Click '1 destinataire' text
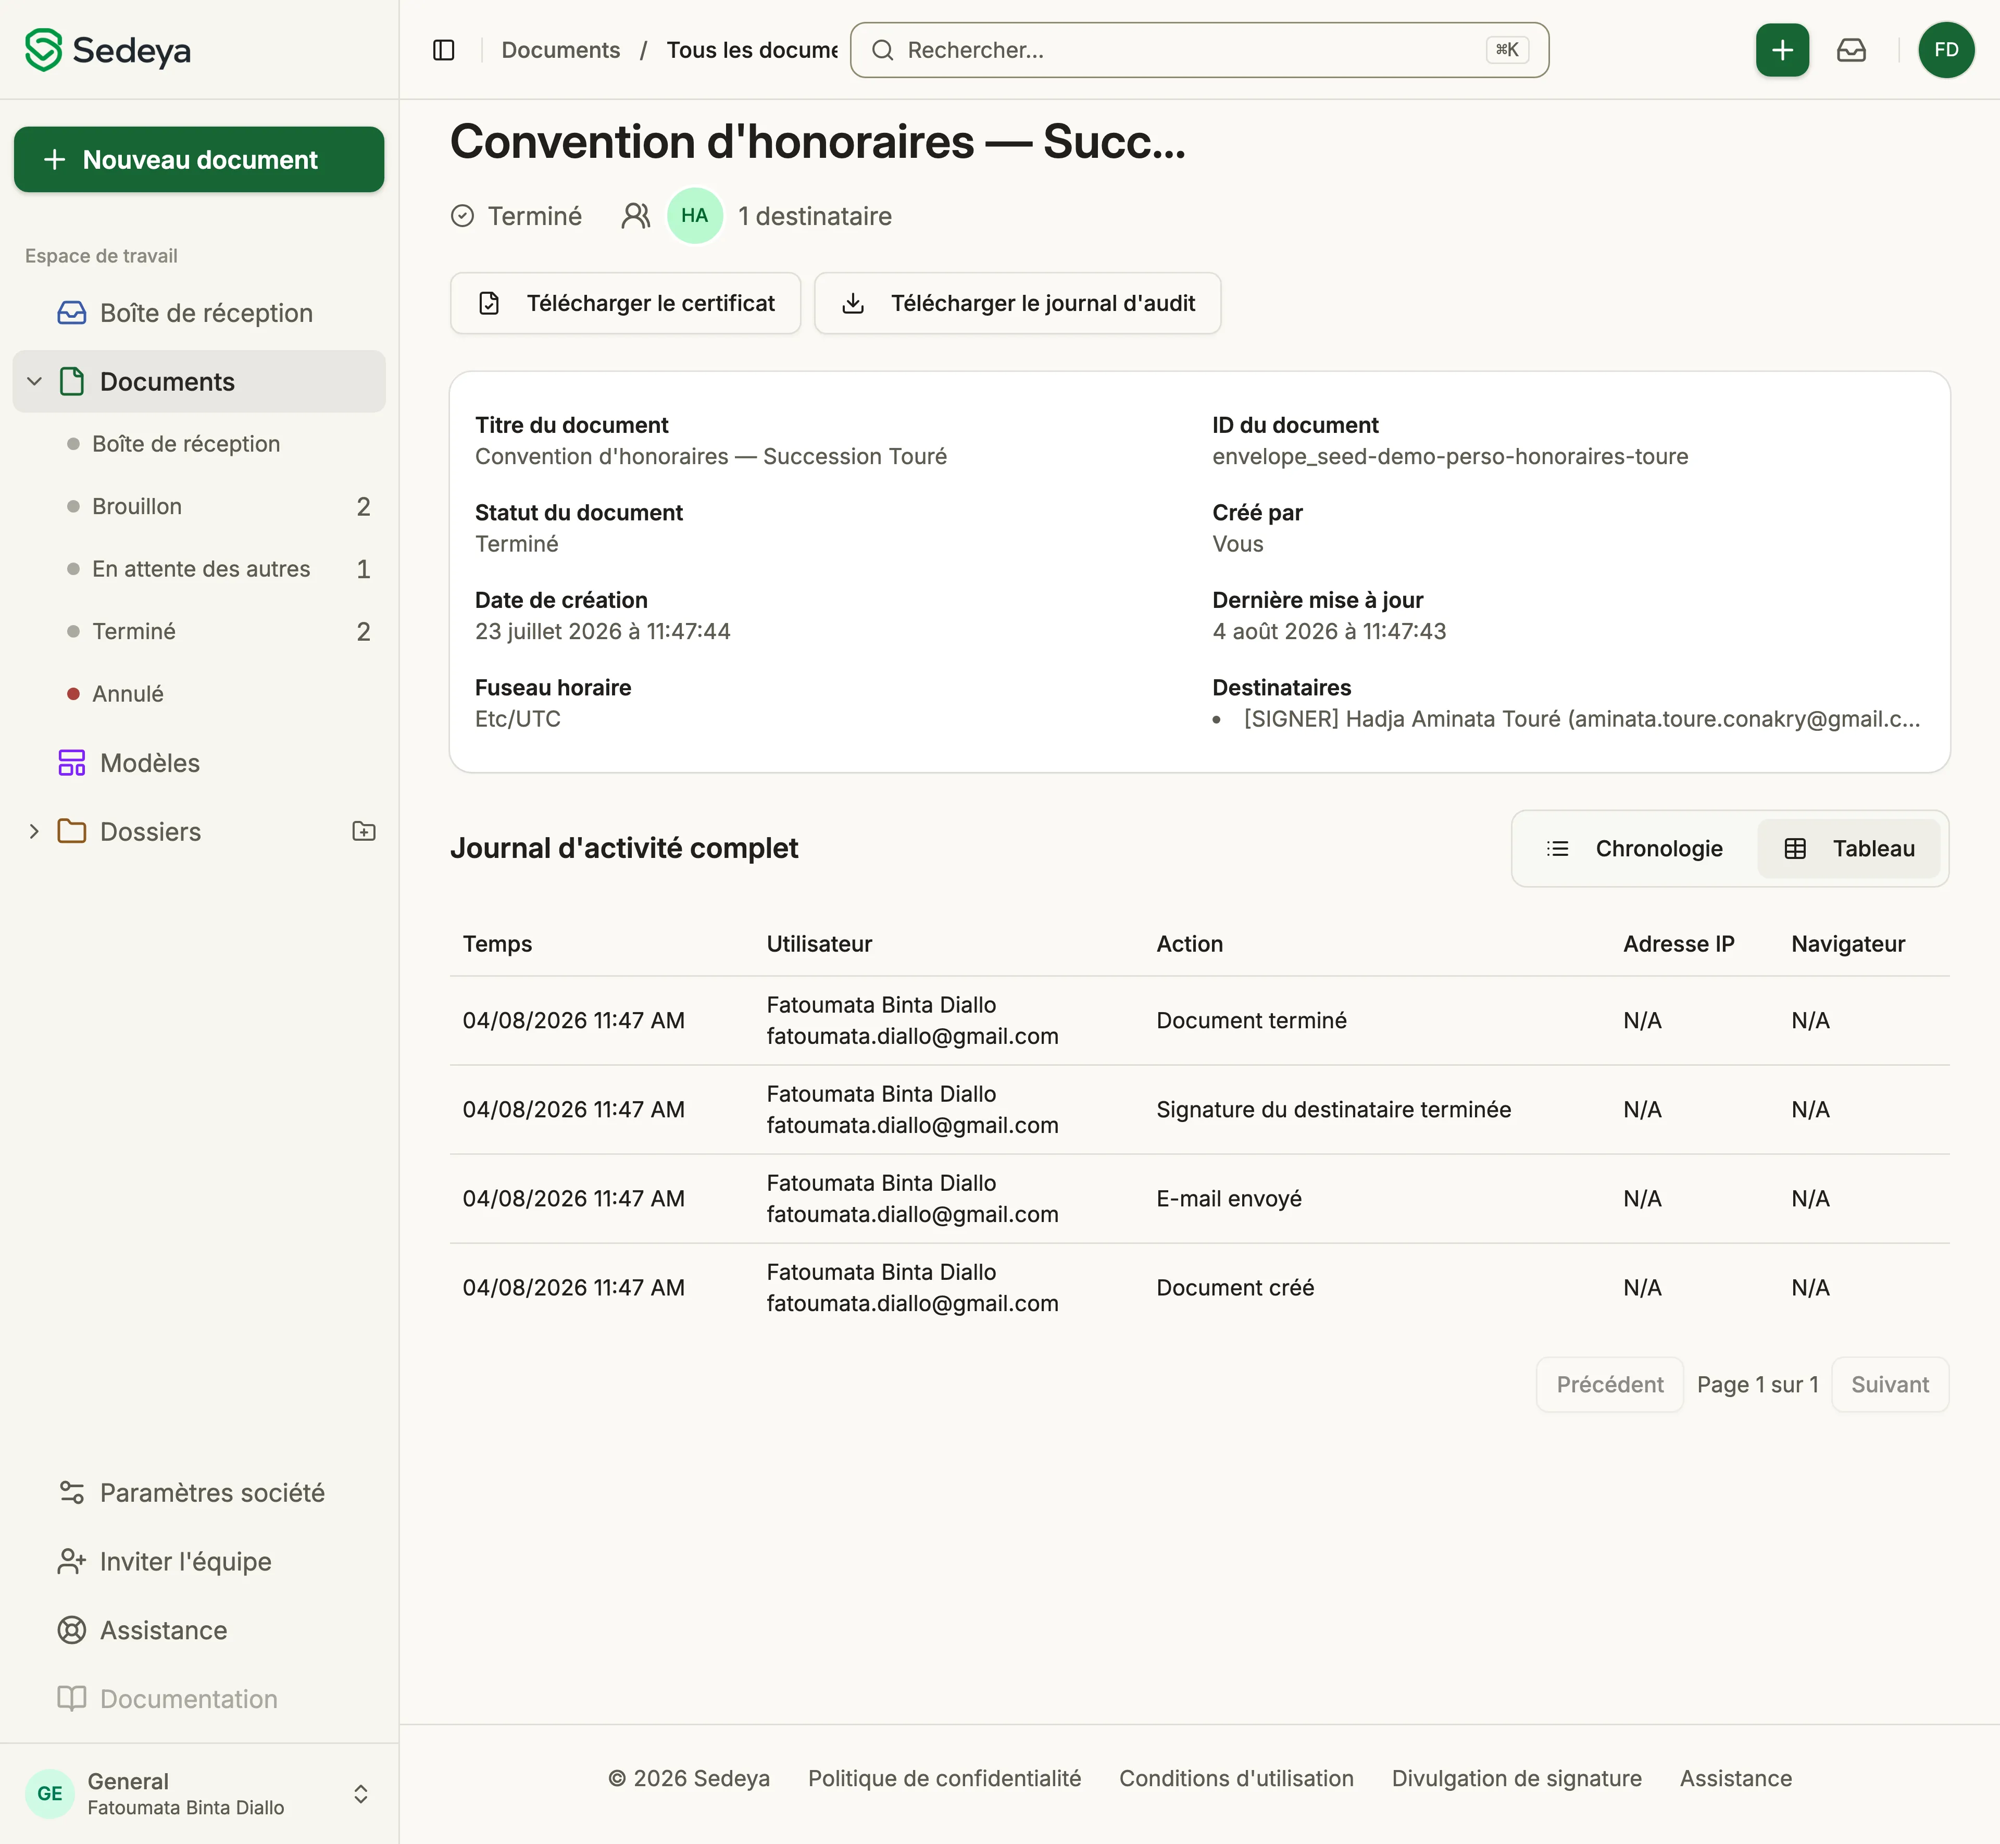This screenshot has height=1844, width=2000. click(x=815, y=217)
